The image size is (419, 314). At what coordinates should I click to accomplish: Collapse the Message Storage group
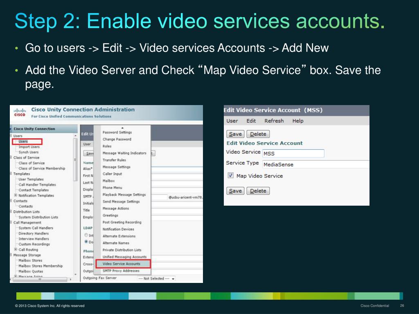tap(11, 255)
